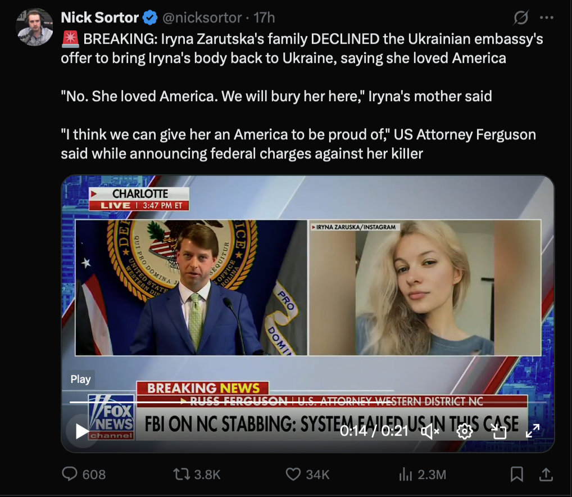572x497 pixels.
Task: Reply to the post with 608 replies
Action: click(x=70, y=475)
